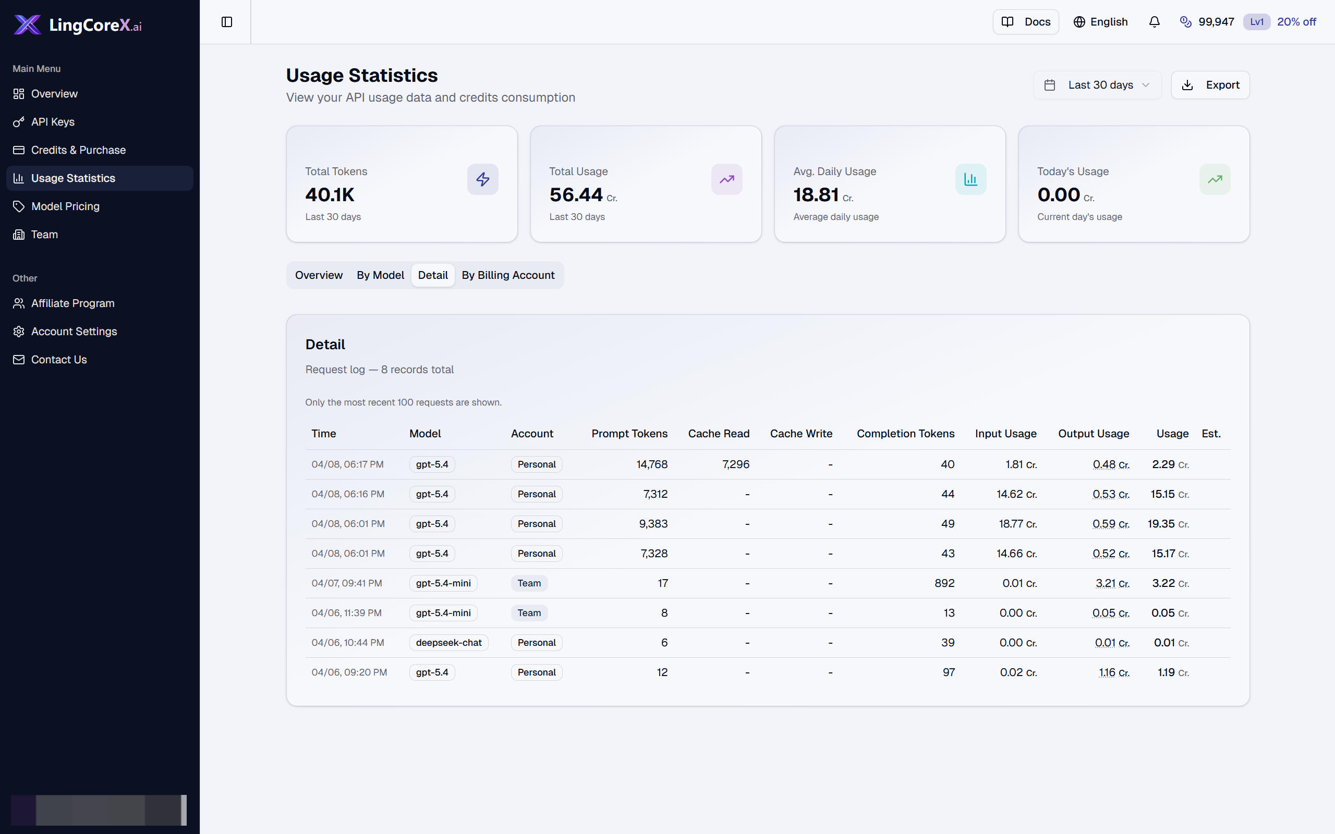
Task: Click the globe language icon
Action: coord(1079,22)
